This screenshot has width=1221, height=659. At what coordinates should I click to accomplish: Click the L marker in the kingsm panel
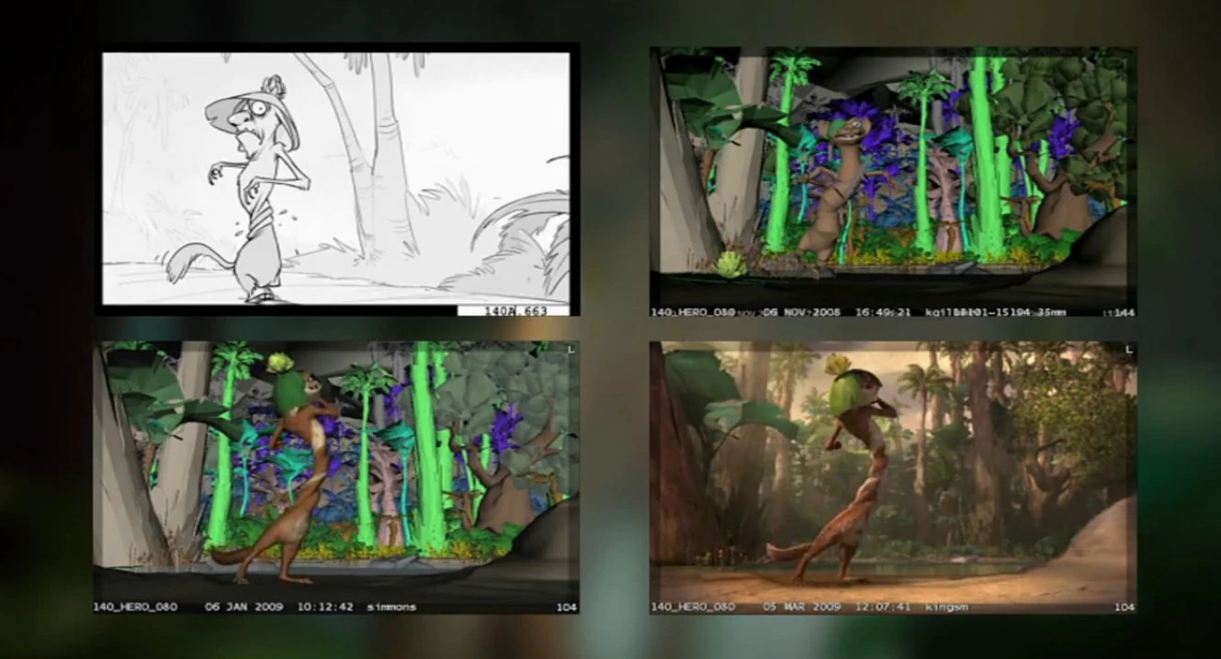[1129, 350]
